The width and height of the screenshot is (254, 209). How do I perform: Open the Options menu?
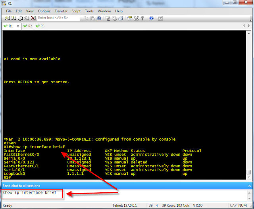coord(44,11)
